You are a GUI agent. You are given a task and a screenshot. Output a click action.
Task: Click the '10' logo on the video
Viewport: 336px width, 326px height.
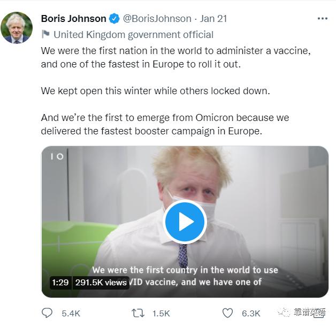[x=57, y=156]
